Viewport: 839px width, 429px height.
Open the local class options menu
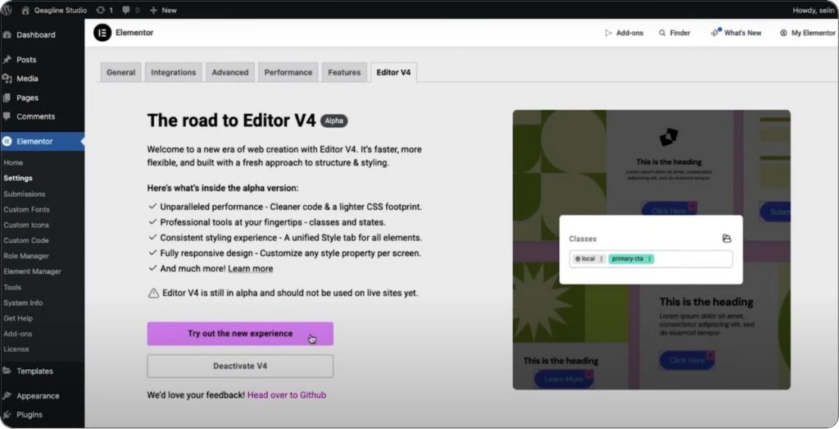pyautogui.click(x=601, y=259)
